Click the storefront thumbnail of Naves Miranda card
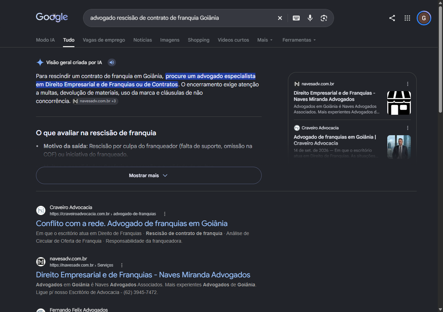Viewport: 443px width, 312px height. 399,103
